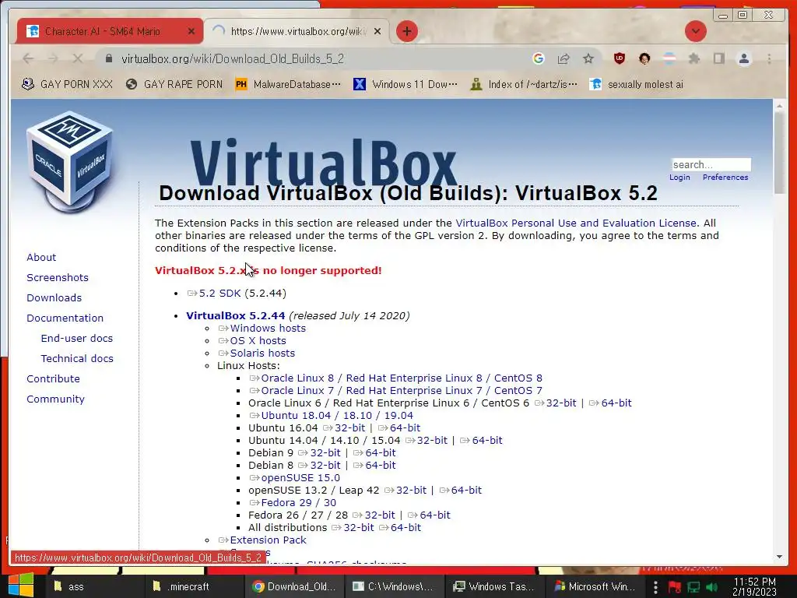Expand the red tab search chevron button
797x598 pixels.
tap(695, 31)
